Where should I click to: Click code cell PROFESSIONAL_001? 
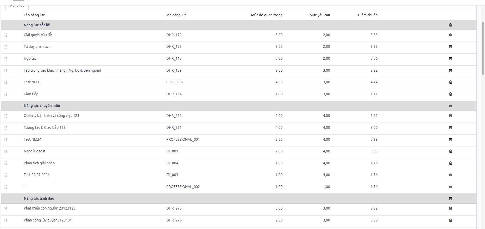[x=183, y=139]
